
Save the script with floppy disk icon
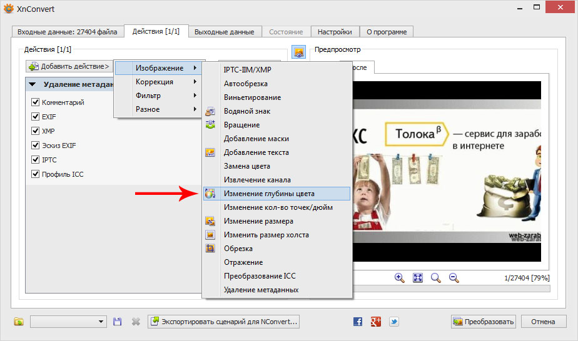(x=117, y=322)
